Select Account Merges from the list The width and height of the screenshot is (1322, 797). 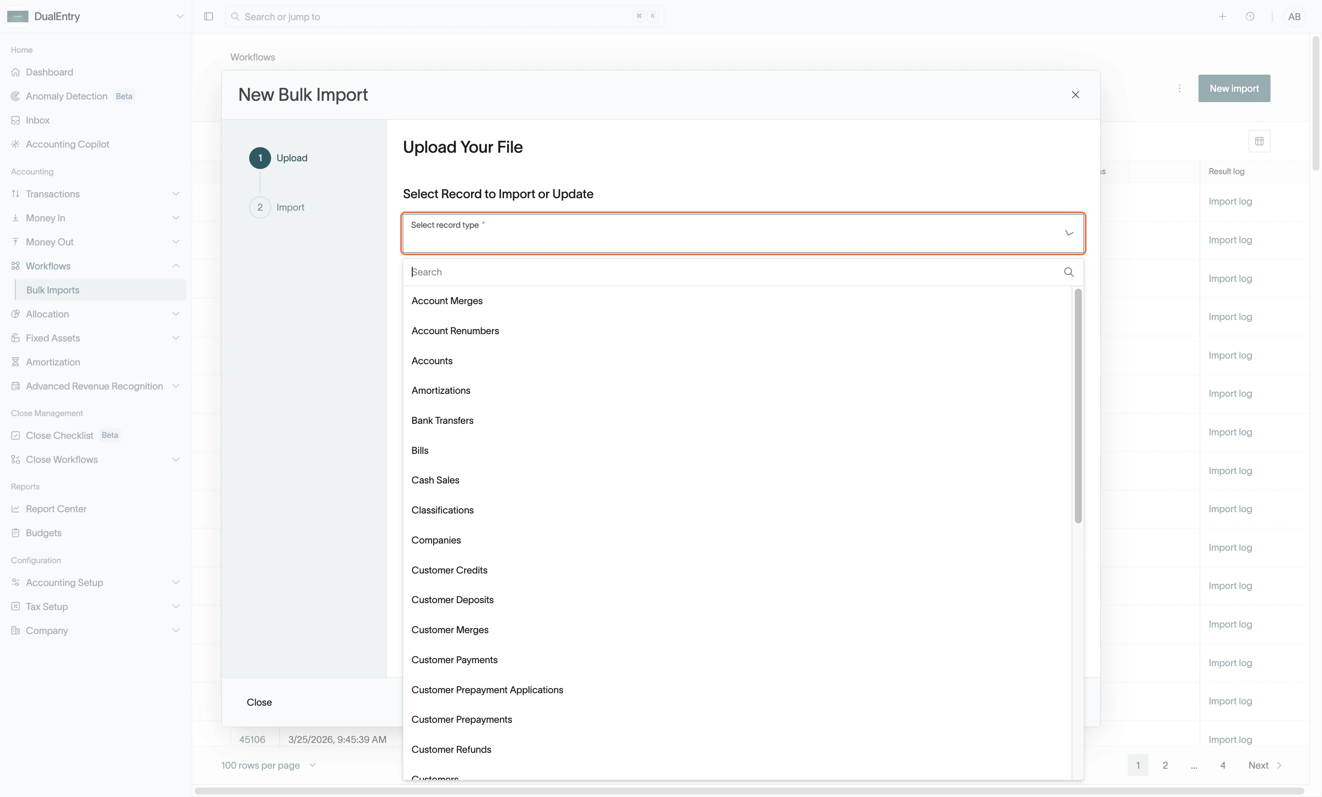(737, 301)
